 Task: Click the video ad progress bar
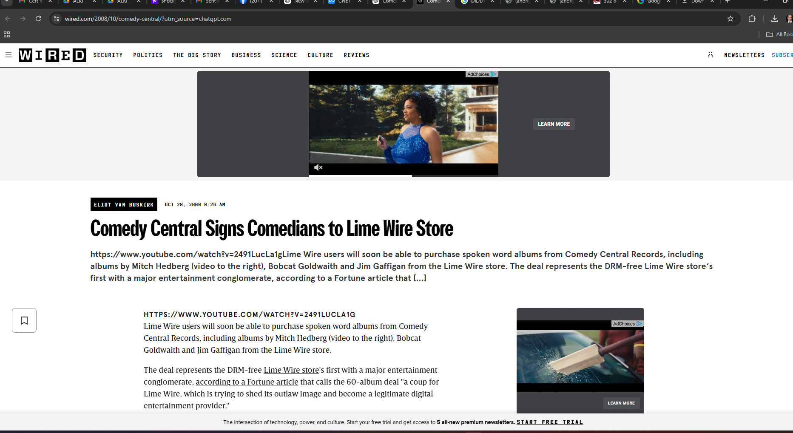403,176
